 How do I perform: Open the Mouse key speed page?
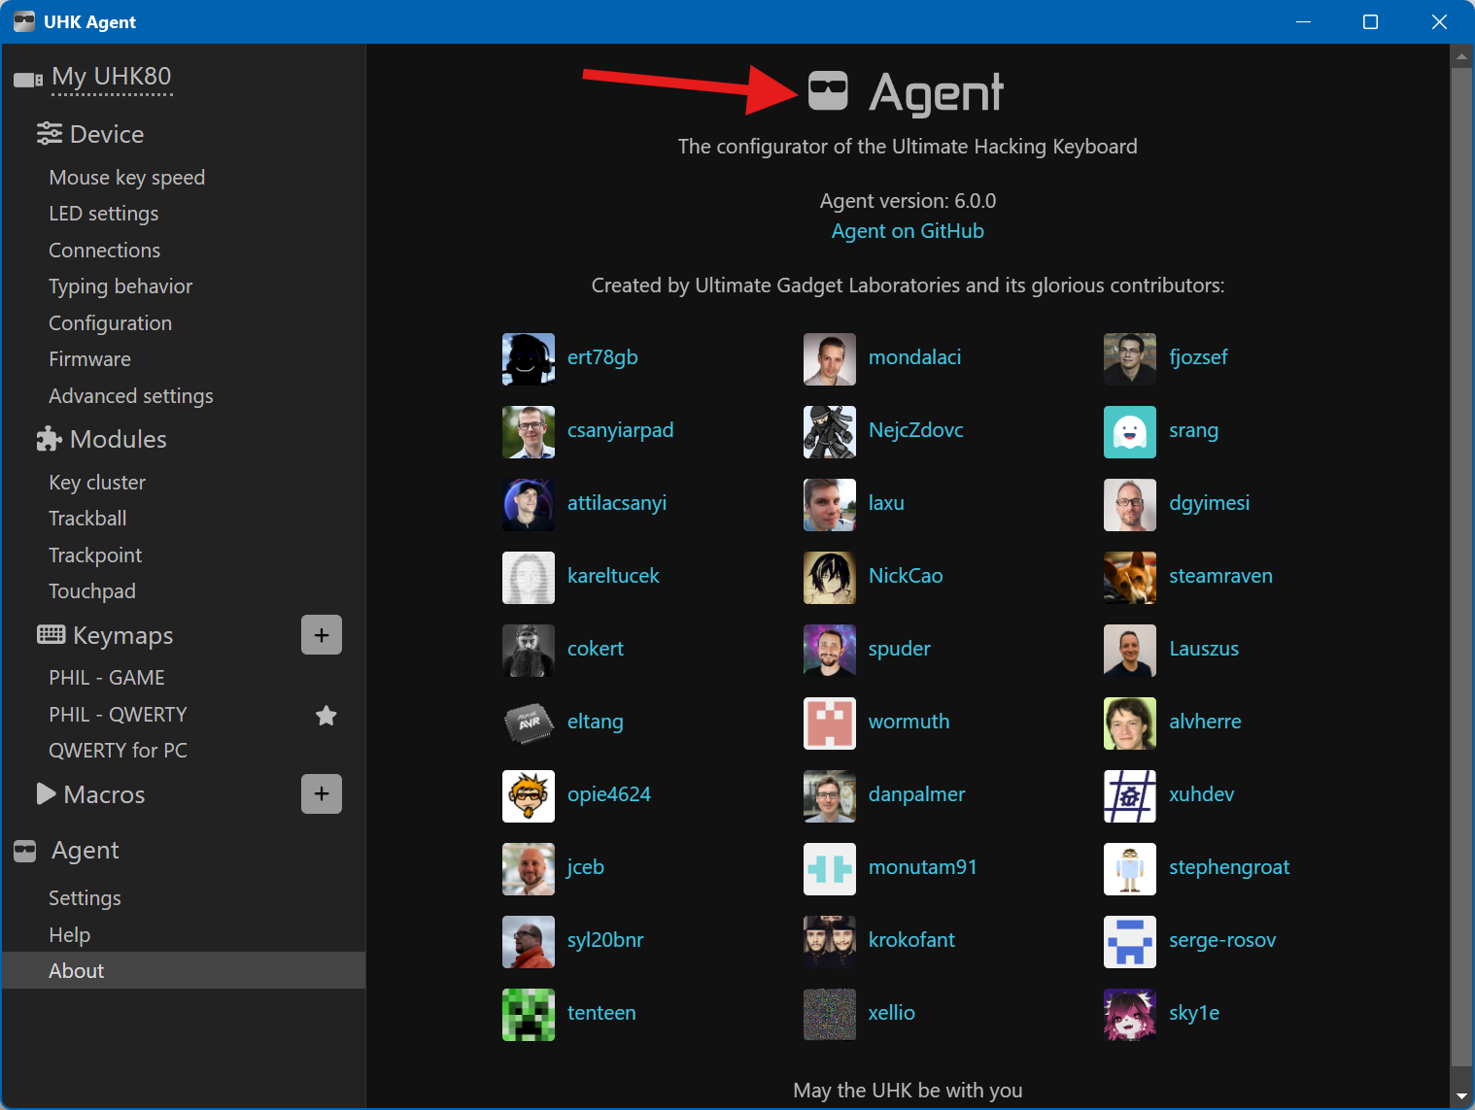click(126, 178)
